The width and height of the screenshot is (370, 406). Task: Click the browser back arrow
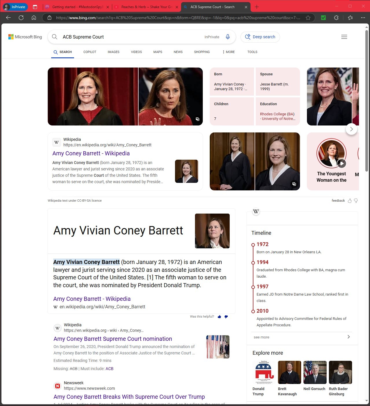pos(8,18)
